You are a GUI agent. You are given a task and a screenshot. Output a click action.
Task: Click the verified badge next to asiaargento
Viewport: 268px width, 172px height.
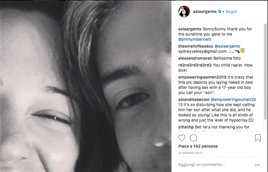pos(219,12)
